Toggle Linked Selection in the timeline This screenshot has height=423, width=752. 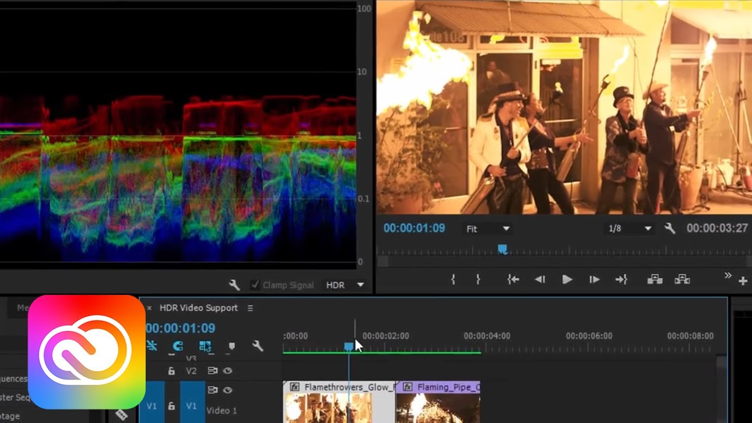[x=205, y=346]
